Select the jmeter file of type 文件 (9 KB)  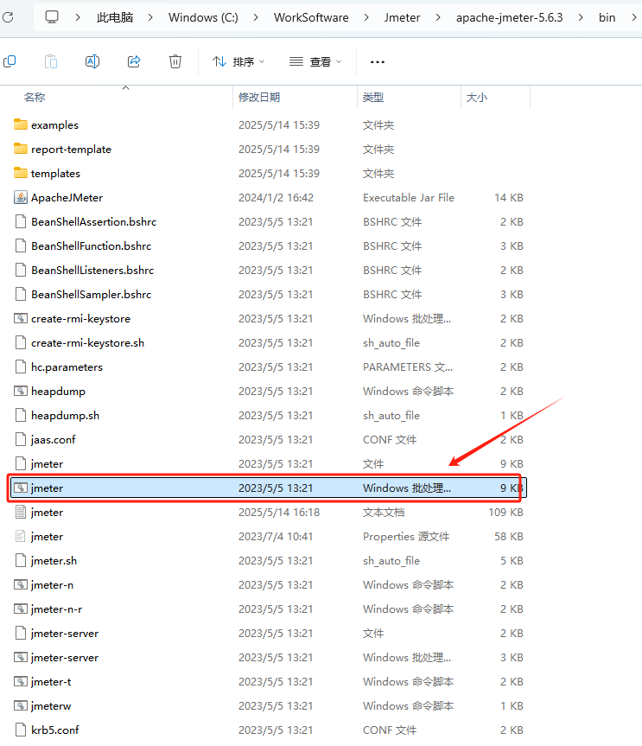(x=47, y=464)
